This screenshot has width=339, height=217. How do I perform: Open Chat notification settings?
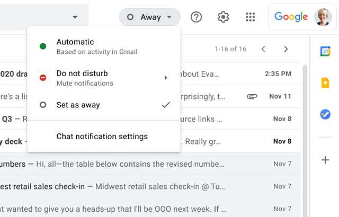(102, 137)
